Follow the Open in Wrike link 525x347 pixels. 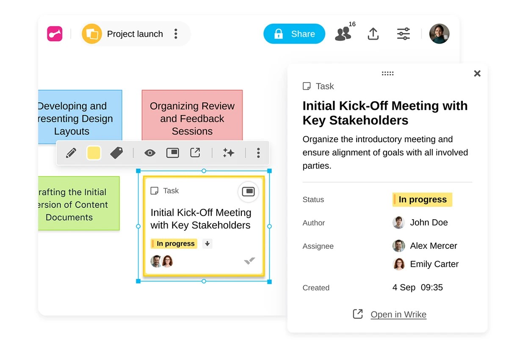[398, 314]
